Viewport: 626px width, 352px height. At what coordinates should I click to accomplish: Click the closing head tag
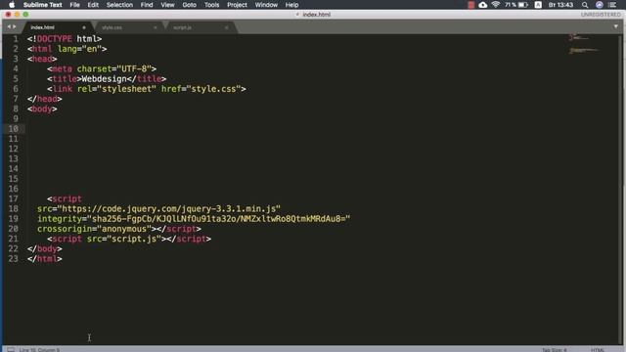(45, 99)
